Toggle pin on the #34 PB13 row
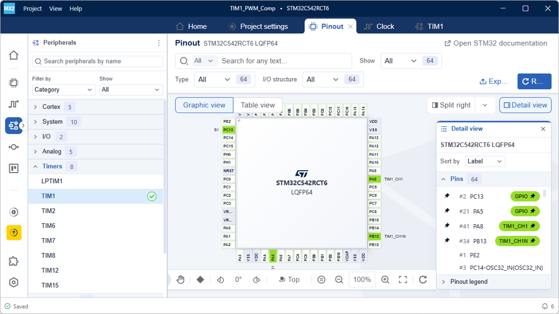Viewport: 559px width, 314px height. click(447, 240)
